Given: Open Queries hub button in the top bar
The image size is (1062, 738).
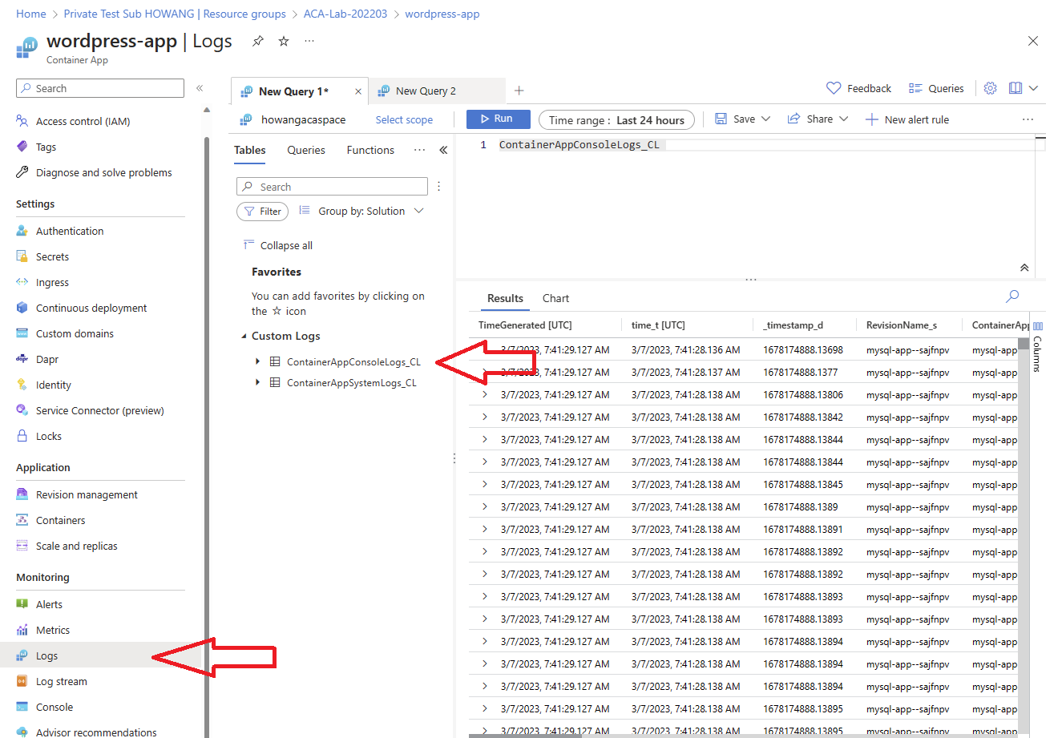Looking at the screenshot, I should coord(936,88).
